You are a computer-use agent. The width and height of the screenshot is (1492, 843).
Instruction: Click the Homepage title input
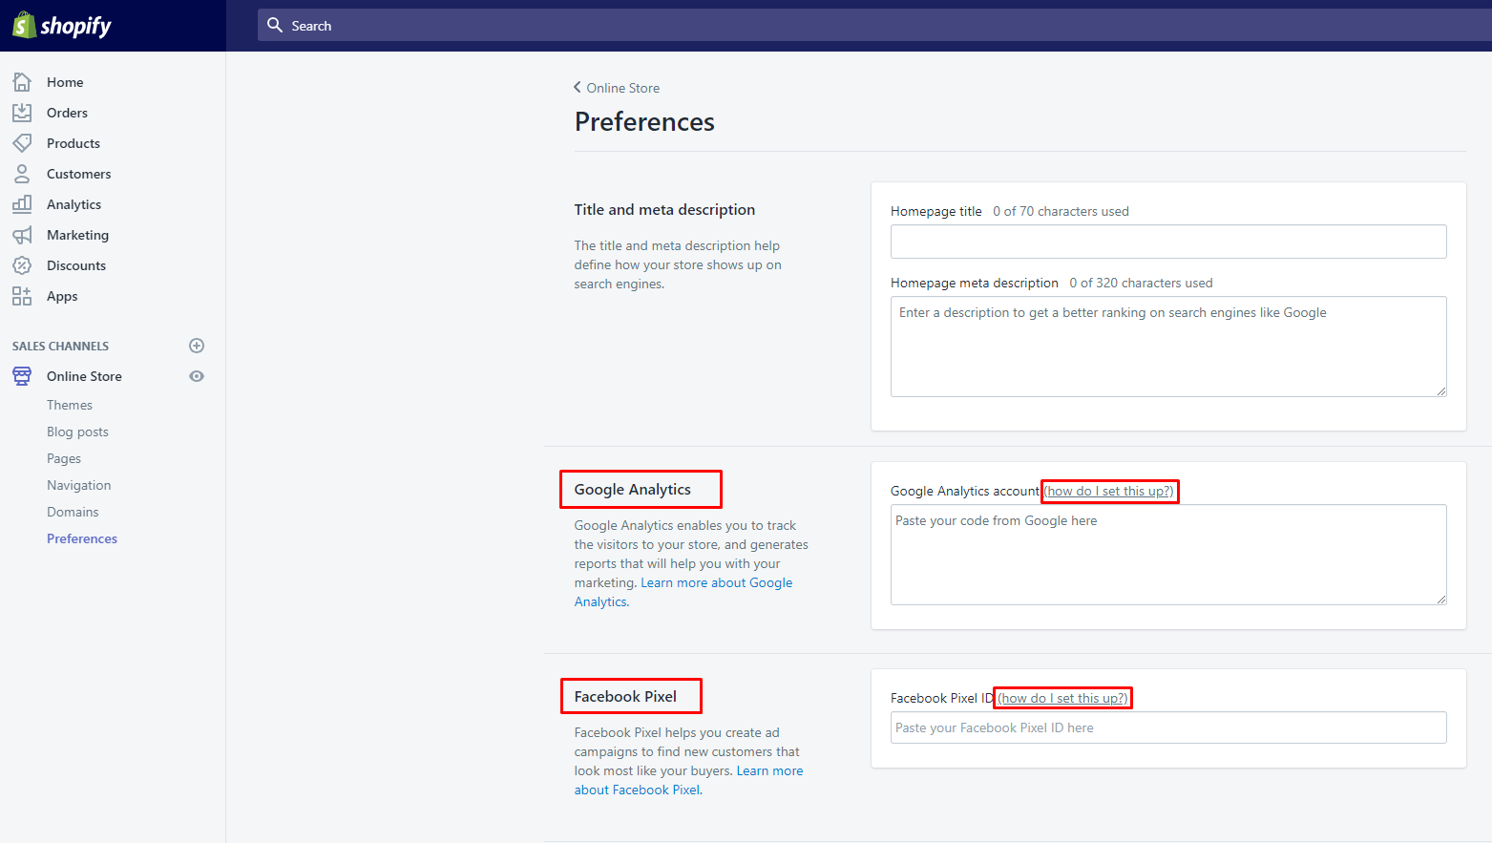(1168, 242)
